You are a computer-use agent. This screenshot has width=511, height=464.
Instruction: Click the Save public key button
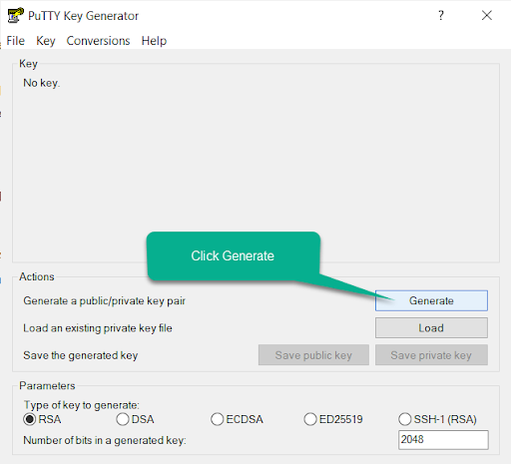pyautogui.click(x=313, y=355)
